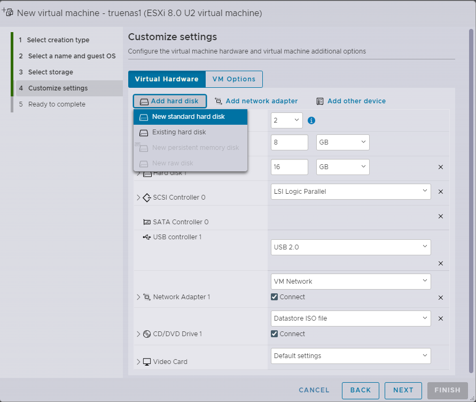The image size is (476, 402).
Task: Select New standard hard disk menu item
Action: pyautogui.click(x=188, y=117)
